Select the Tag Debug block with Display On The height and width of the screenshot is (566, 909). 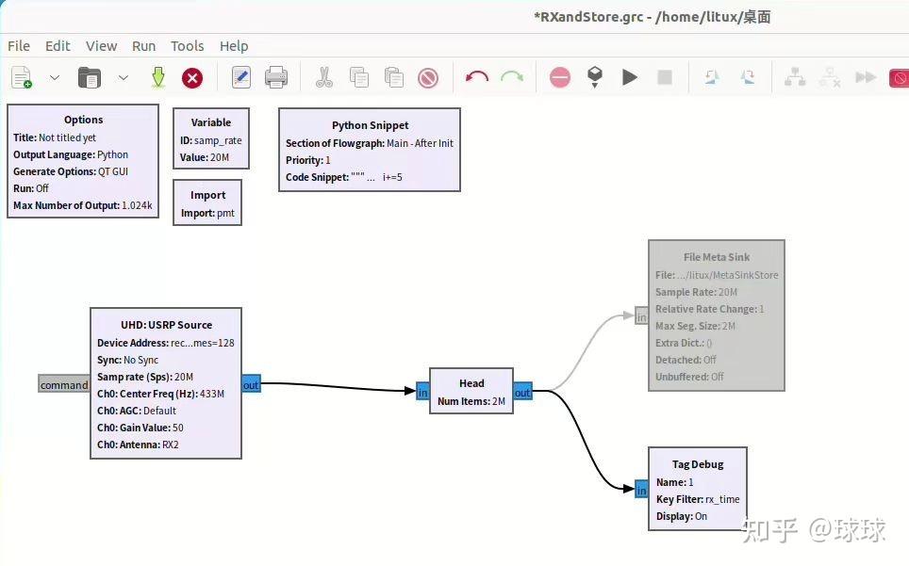698,487
